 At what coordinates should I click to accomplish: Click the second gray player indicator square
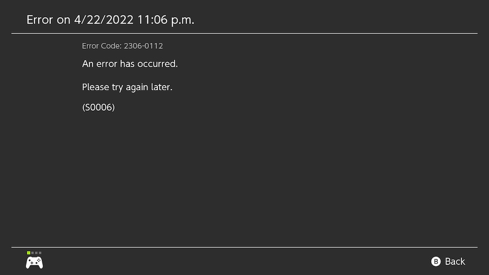pos(32,253)
